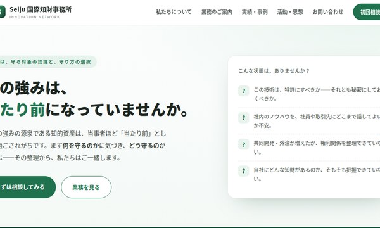Click the question icon beside この技術は、特許にすべきか

click(x=244, y=91)
